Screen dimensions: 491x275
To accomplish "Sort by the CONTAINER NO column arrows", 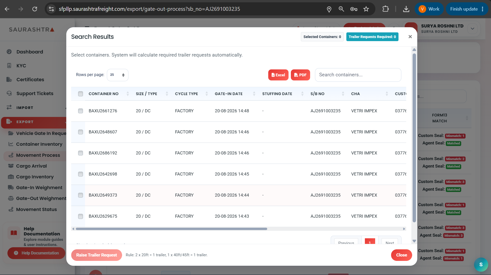I will (128, 94).
